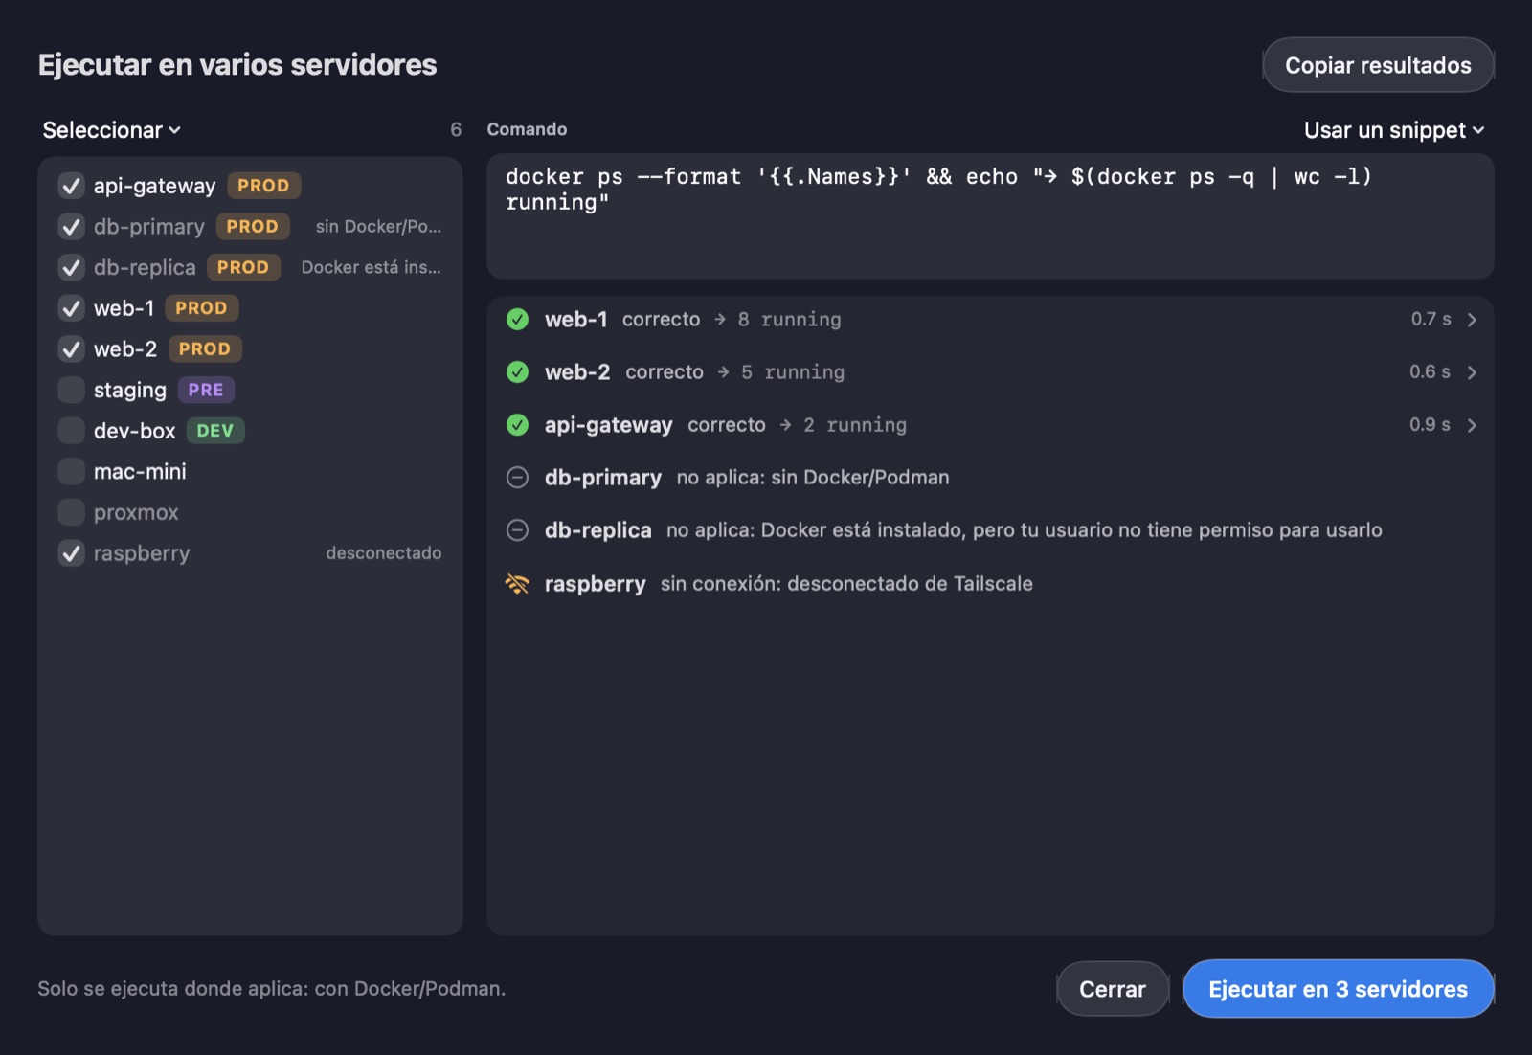
Task: Click the db-replica no aplica permission message
Action: pyautogui.click(x=1024, y=530)
